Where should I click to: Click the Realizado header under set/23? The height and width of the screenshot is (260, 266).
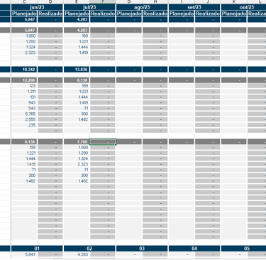pos(208,13)
